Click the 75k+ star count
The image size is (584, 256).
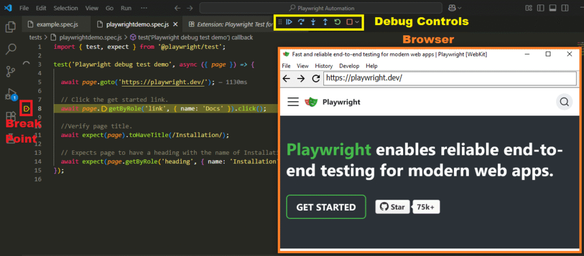[426, 207]
